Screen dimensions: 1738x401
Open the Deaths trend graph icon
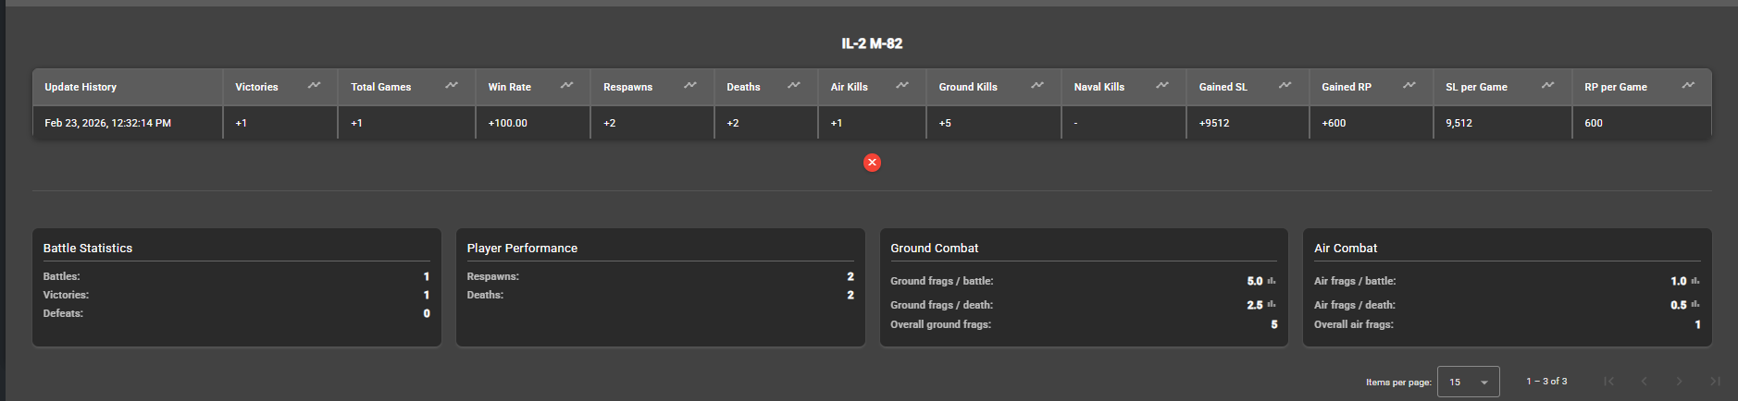pos(794,85)
